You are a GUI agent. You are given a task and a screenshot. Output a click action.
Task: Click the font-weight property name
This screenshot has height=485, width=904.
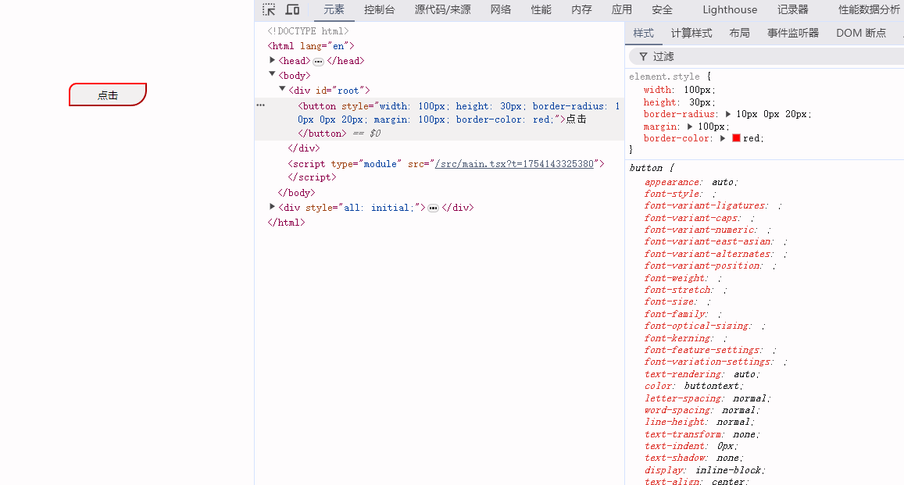coord(674,278)
